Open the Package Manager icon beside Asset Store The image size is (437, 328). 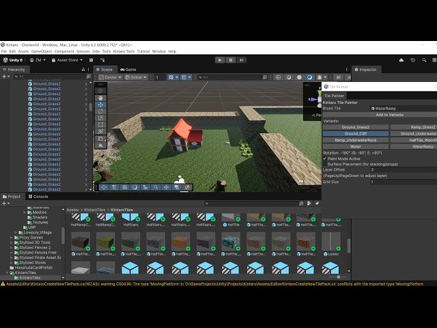91,60
